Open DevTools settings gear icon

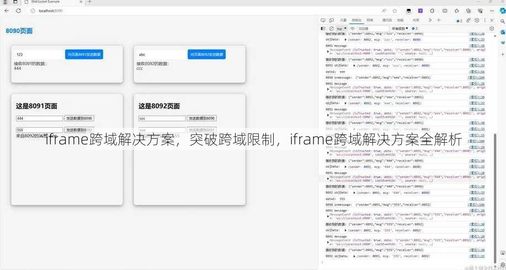[x=477, y=20]
